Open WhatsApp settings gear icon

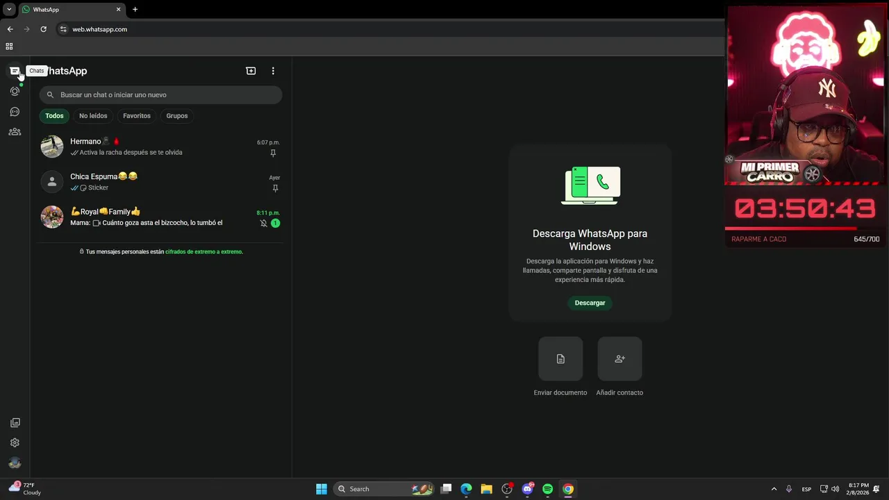(x=15, y=442)
